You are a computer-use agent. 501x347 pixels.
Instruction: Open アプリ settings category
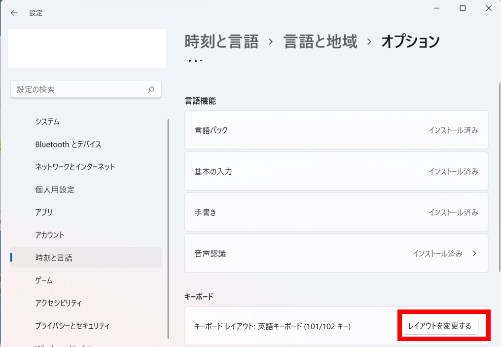44,213
